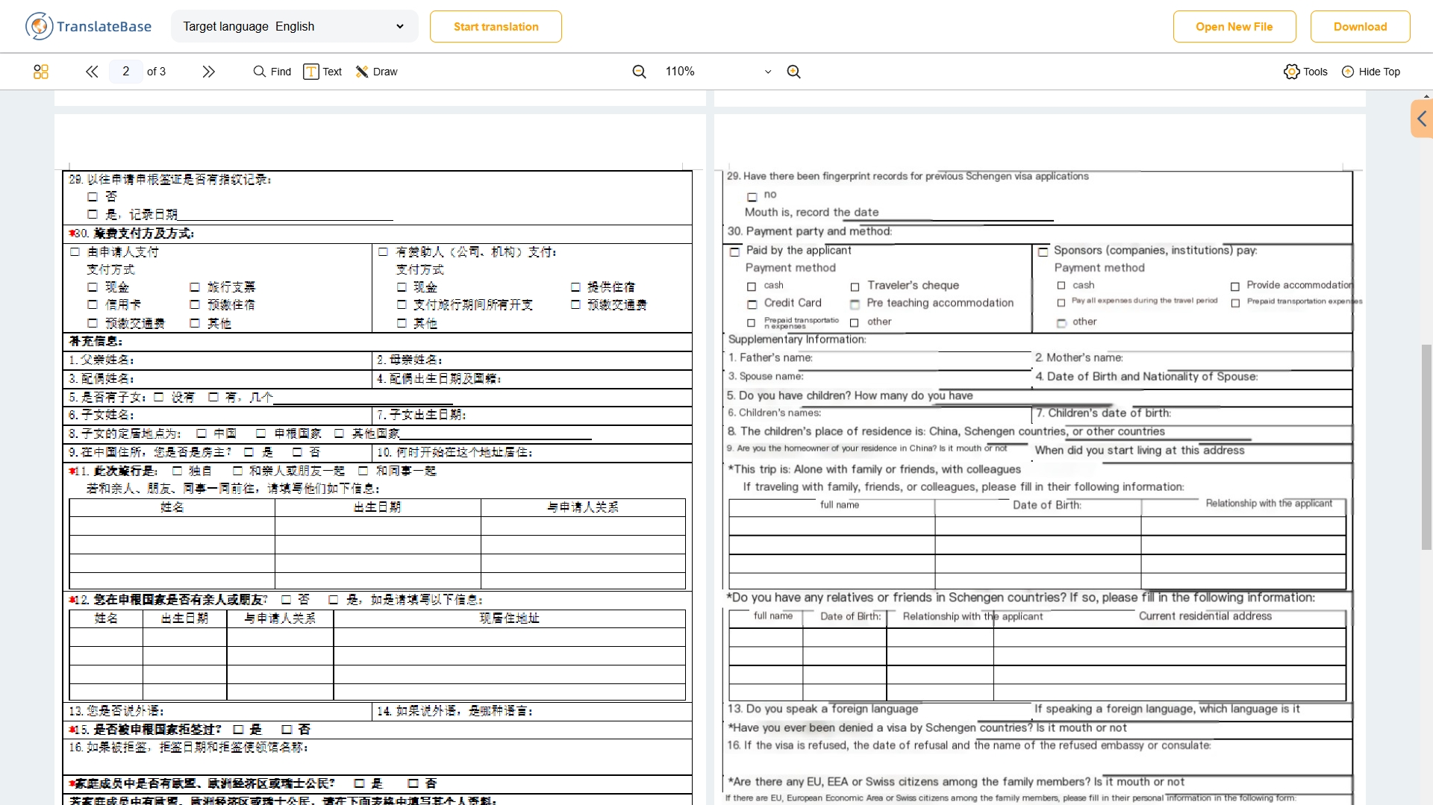Viewport: 1433px width, 805px height.
Task: Select the Text tool icon
Action: point(310,72)
